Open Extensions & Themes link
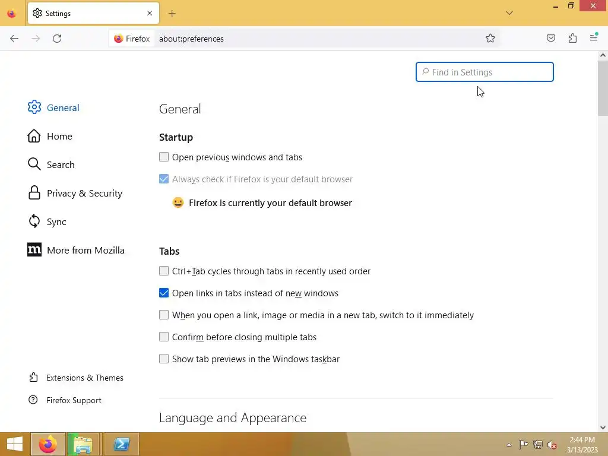The image size is (608, 456). [x=76, y=378]
